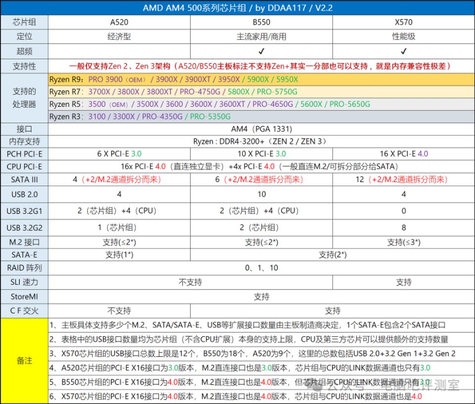The image size is (475, 404).
Task: Click the Ryzen R9 processor row
Action: [x=261, y=79]
